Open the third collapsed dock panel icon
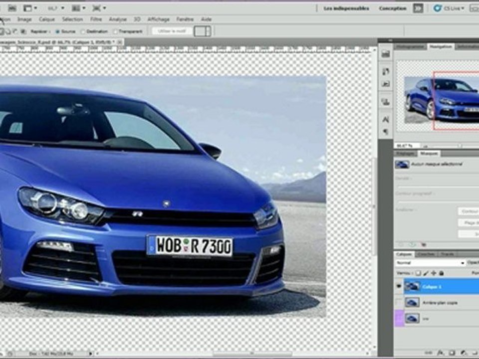 pos(386,84)
